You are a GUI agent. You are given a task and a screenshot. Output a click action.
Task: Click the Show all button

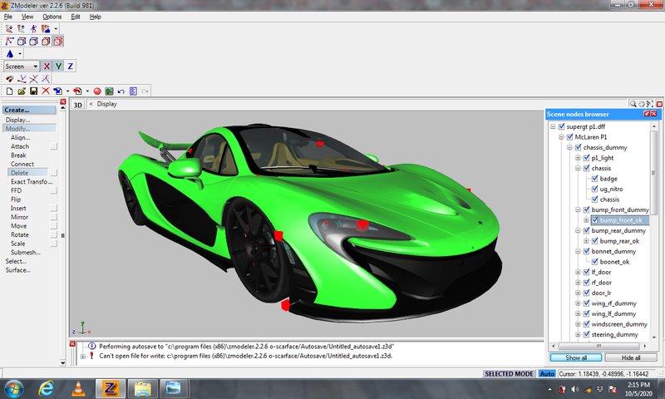[x=576, y=357]
